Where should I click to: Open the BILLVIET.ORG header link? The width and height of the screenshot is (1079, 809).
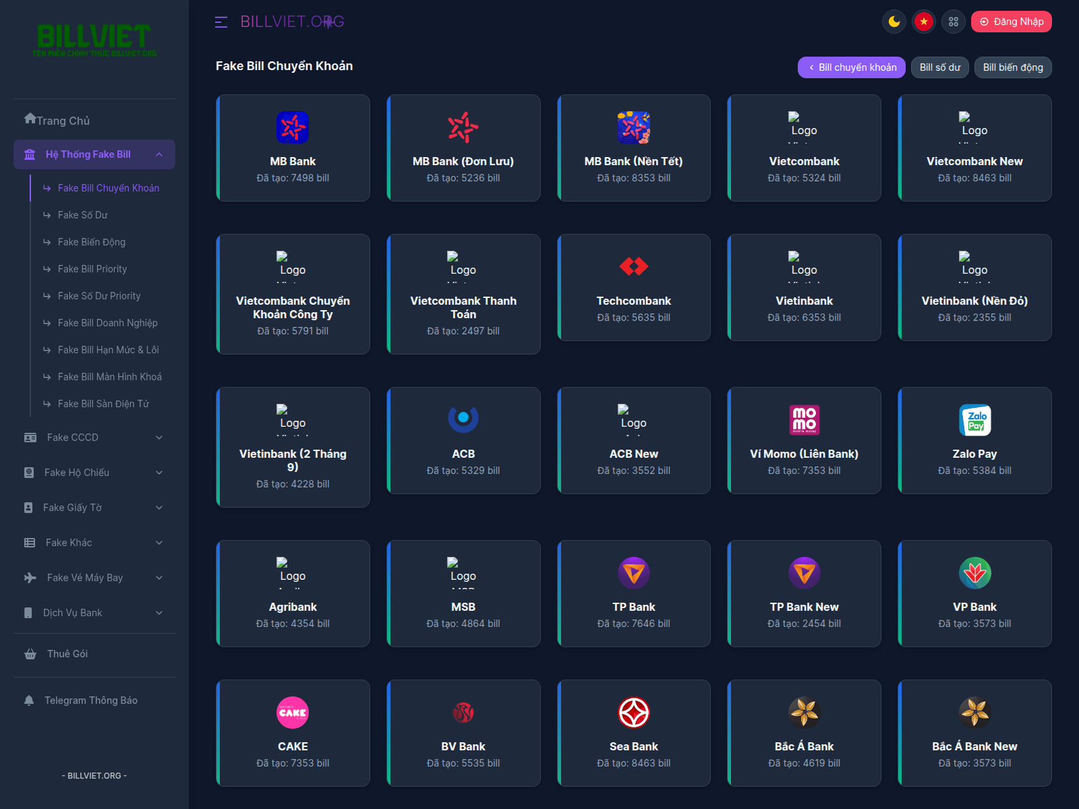pos(292,22)
